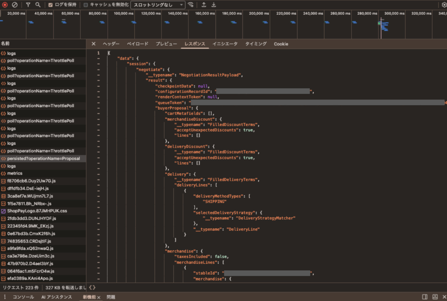Screen dimensions: 447x301
Task: Select efa0389a.KAni4Apo.js request
Action: (x=43, y=279)
